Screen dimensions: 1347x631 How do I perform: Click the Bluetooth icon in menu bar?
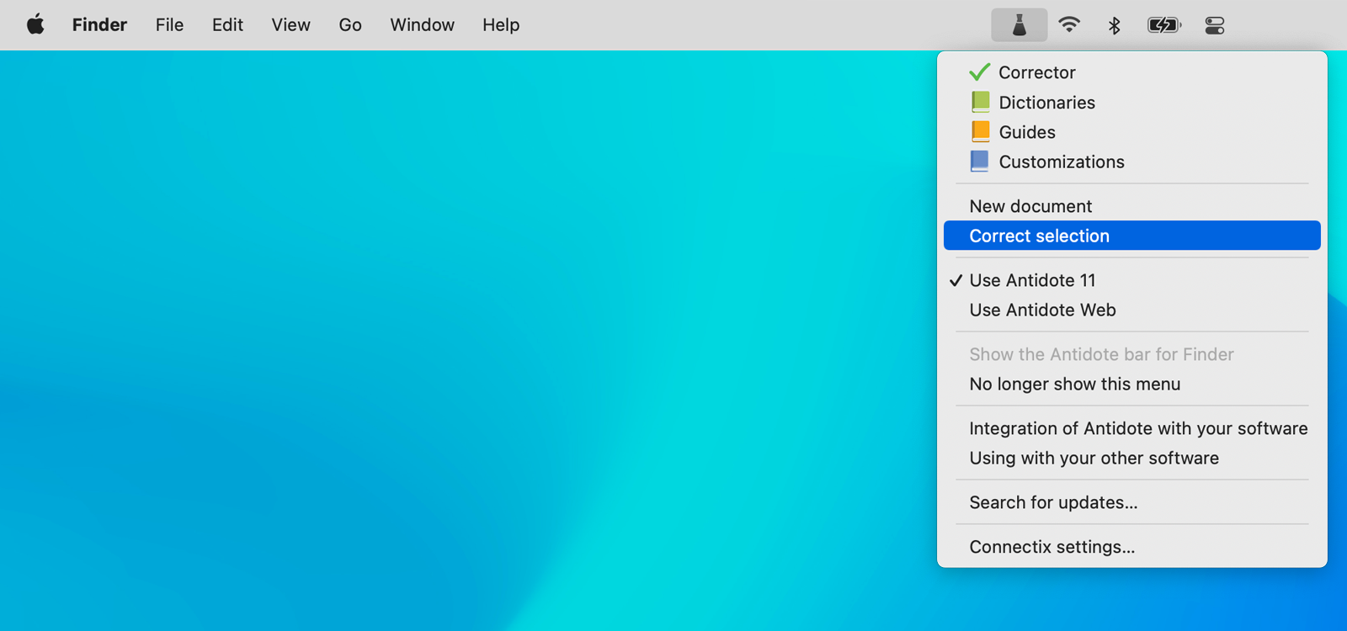coord(1114,25)
